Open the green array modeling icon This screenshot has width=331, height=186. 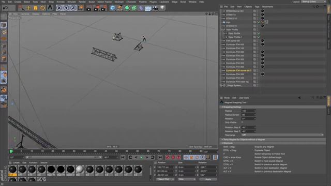click(134, 8)
